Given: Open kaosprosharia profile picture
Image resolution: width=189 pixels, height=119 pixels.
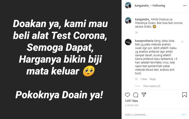Looking at the screenshot, I should pyautogui.click(x=128, y=42).
